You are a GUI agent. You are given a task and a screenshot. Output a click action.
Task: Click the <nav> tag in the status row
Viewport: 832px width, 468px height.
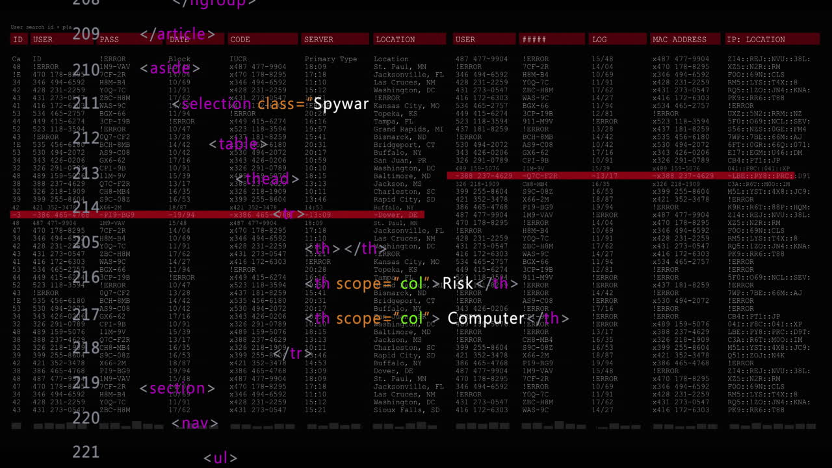tap(195, 423)
